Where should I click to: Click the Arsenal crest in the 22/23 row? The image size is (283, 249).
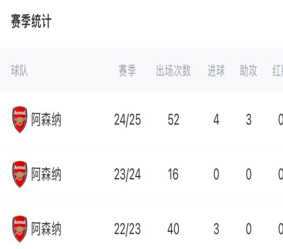(x=20, y=229)
